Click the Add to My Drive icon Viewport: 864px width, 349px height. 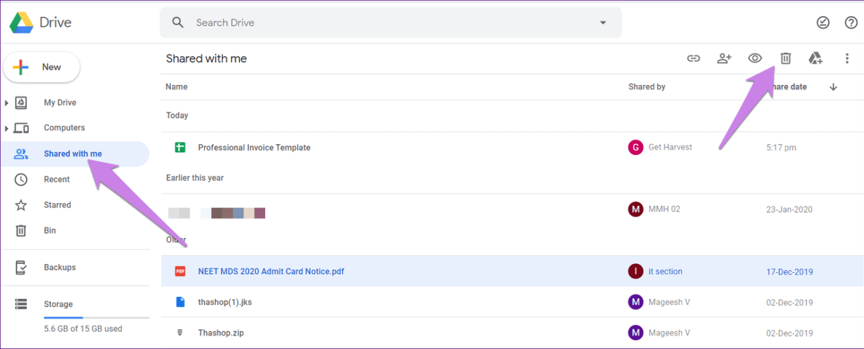(x=815, y=59)
